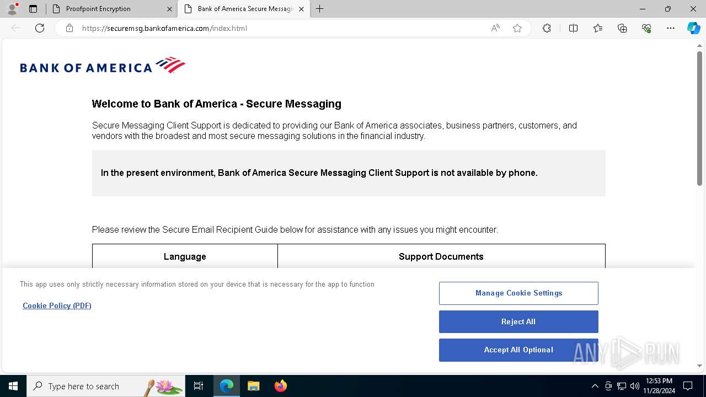Turn on Read aloud
This screenshot has height=397, width=706.
click(495, 28)
